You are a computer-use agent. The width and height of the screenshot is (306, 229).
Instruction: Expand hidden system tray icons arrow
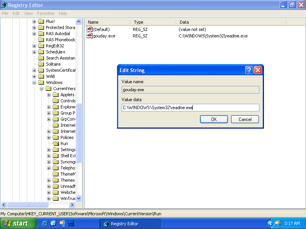tap(270, 223)
